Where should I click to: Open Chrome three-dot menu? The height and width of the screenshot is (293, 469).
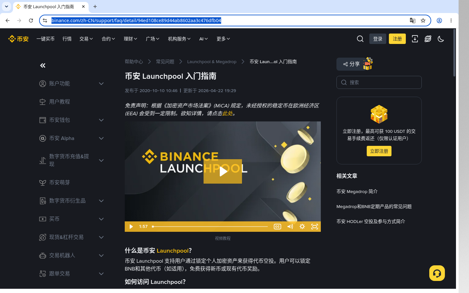(x=451, y=21)
